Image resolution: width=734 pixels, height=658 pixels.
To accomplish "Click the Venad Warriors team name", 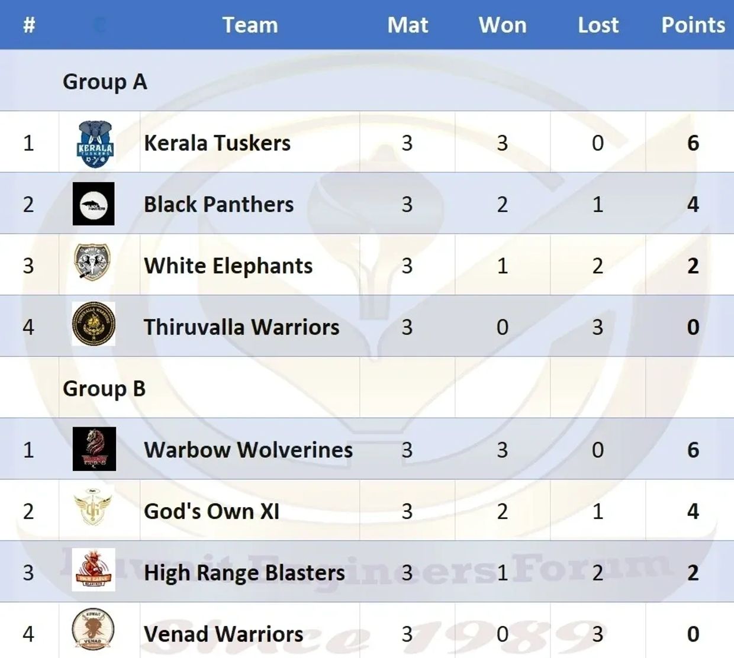I will [223, 634].
